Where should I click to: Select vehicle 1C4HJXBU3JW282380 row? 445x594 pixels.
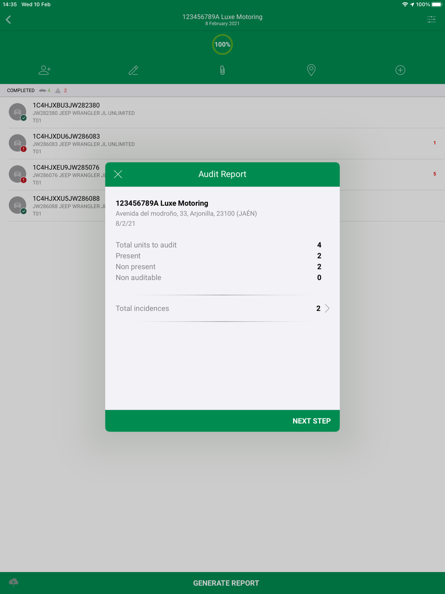pyautogui.click(x=222, y=113)
